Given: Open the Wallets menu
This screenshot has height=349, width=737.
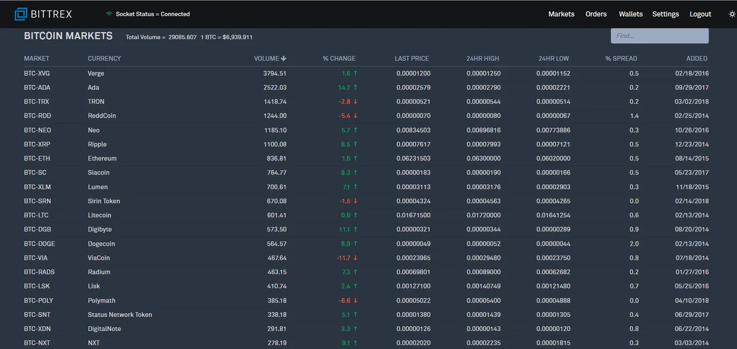Looking at the screenshot, I should coord(630,14).
